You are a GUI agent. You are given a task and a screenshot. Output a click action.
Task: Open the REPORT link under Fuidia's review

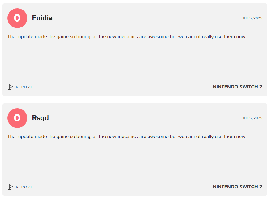coord(24,87)
